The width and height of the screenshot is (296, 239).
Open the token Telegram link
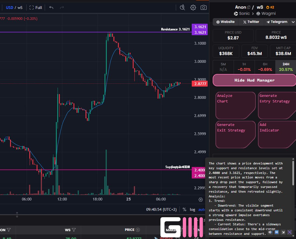click(x=277, y=22)
